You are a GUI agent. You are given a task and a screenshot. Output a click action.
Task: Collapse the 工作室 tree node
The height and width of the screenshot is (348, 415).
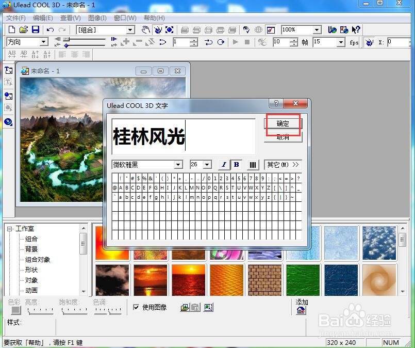[x=10, y=229]
